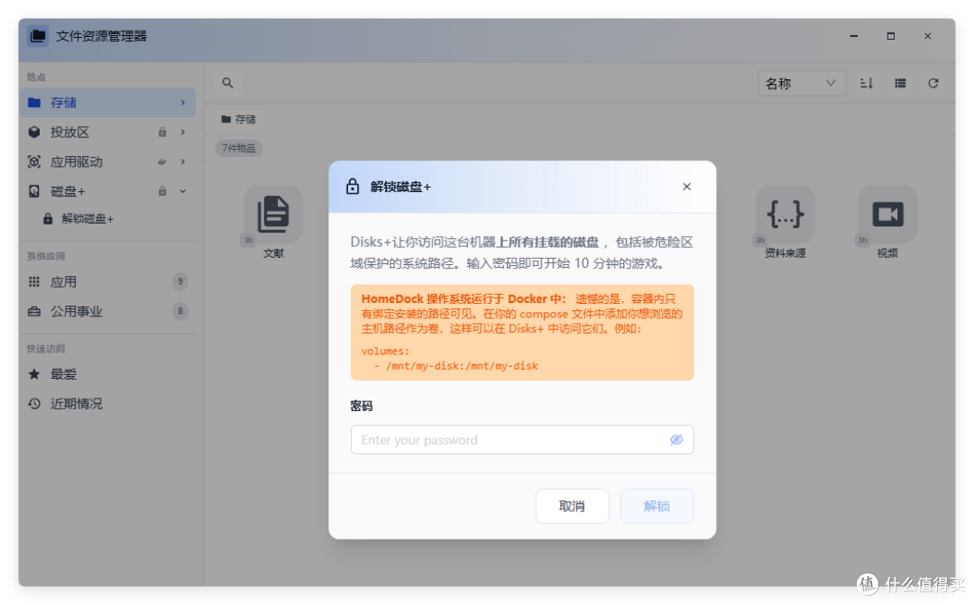Maximize the 文件资源管理器 window
974x605 pixels.
(x=891, y=36)
